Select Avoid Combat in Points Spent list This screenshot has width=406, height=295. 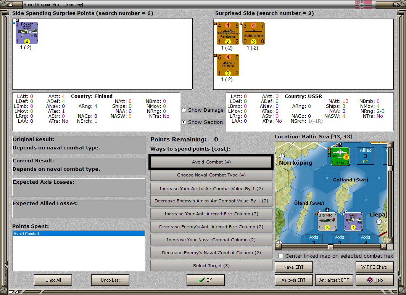point(79,234)
